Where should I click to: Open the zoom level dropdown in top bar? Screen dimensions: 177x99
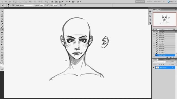click(68, 2)
